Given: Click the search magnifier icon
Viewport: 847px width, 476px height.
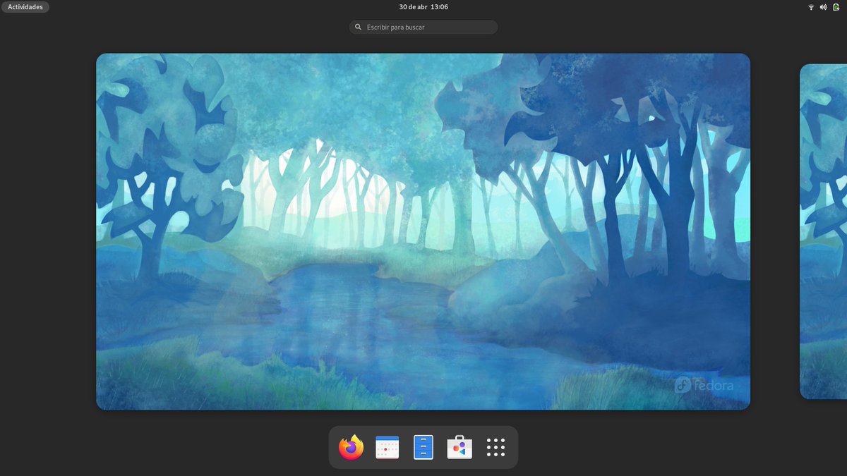Looking at the screenshot, I should click(359, 27).
